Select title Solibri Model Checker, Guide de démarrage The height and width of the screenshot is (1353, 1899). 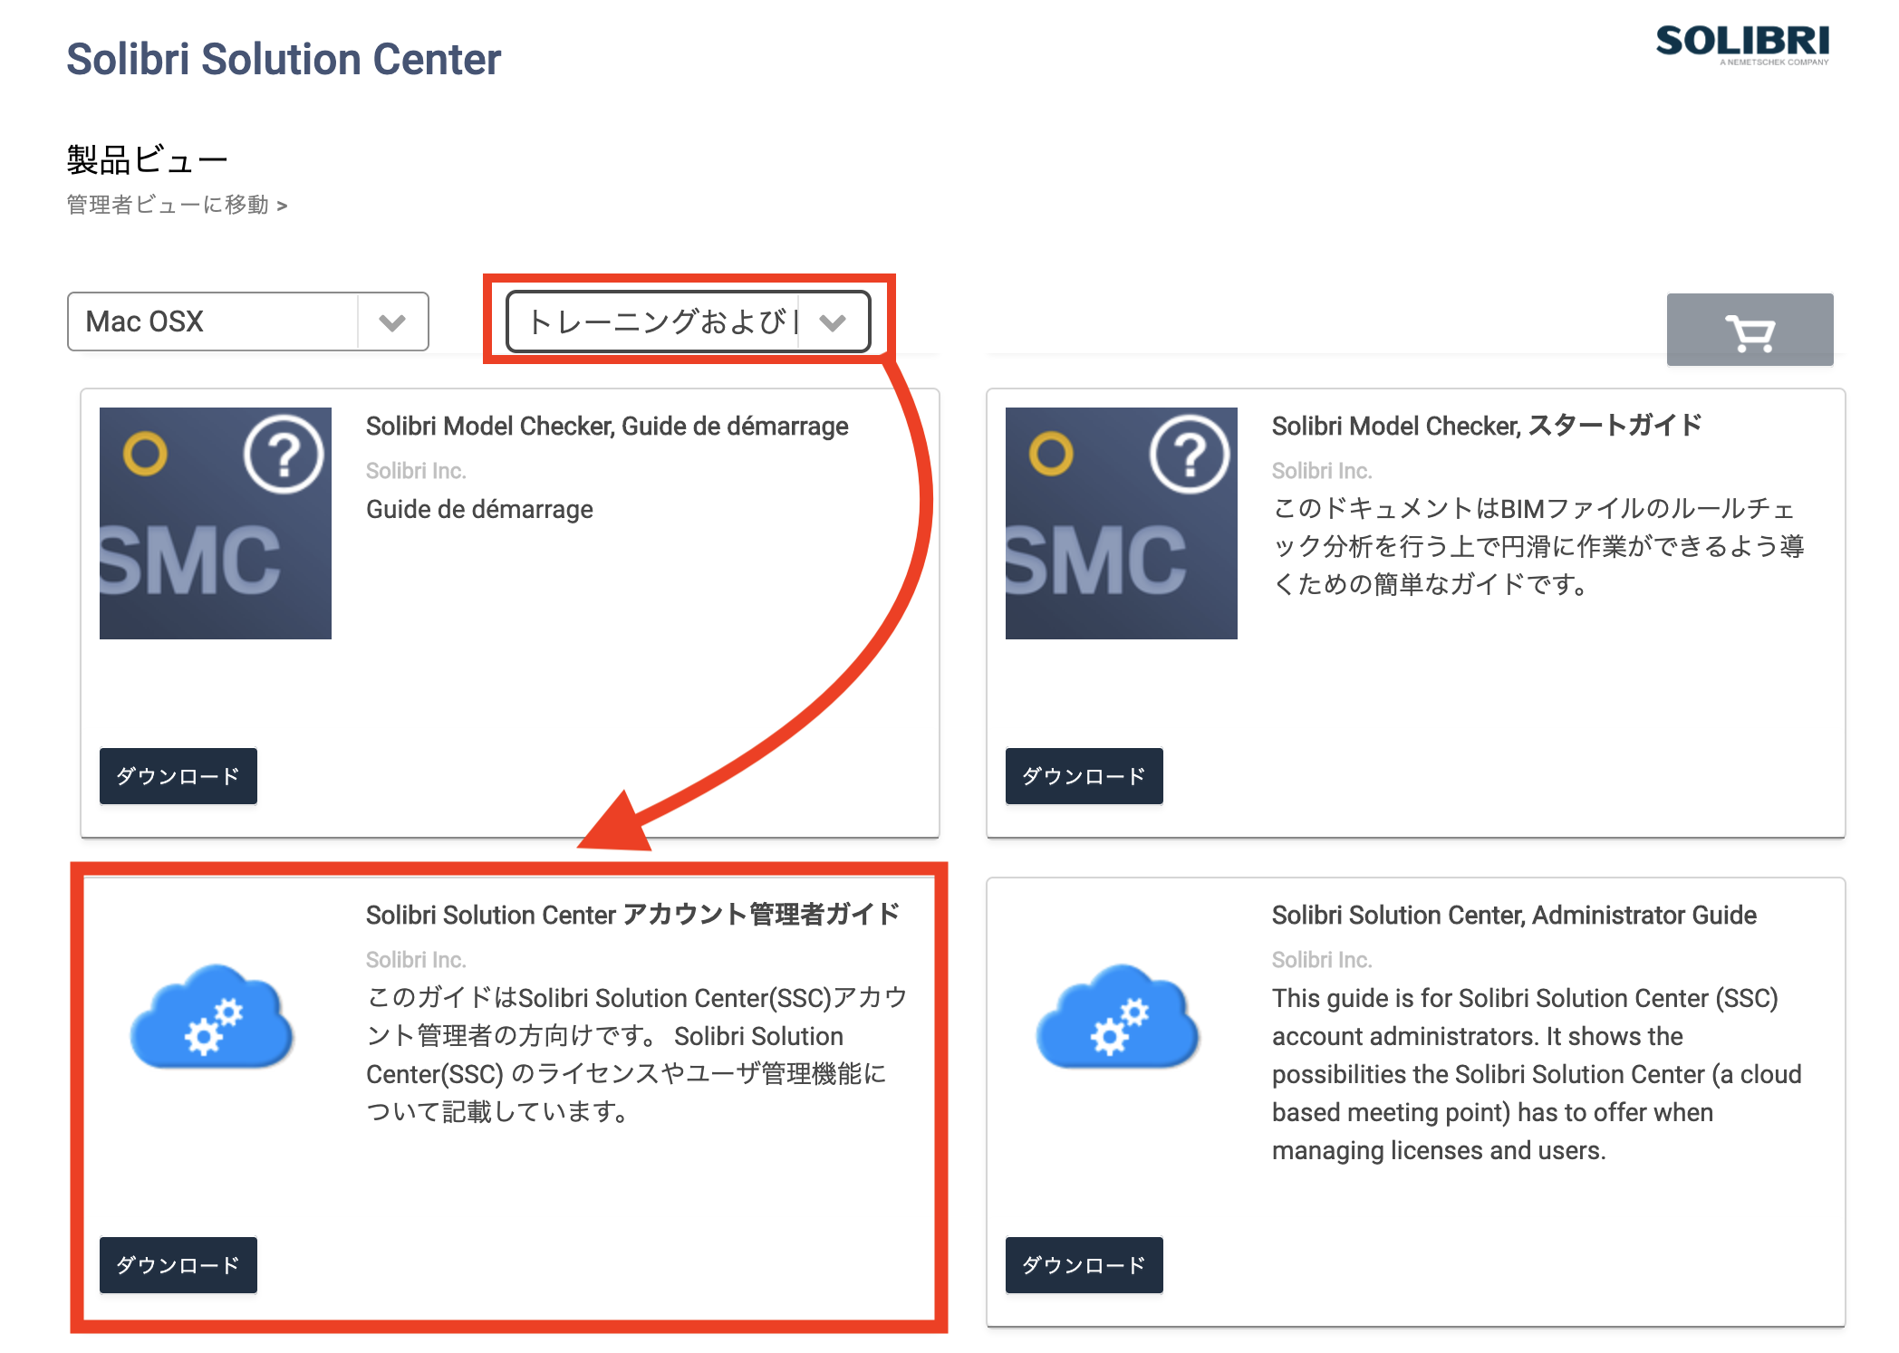[x=607, y=426]
